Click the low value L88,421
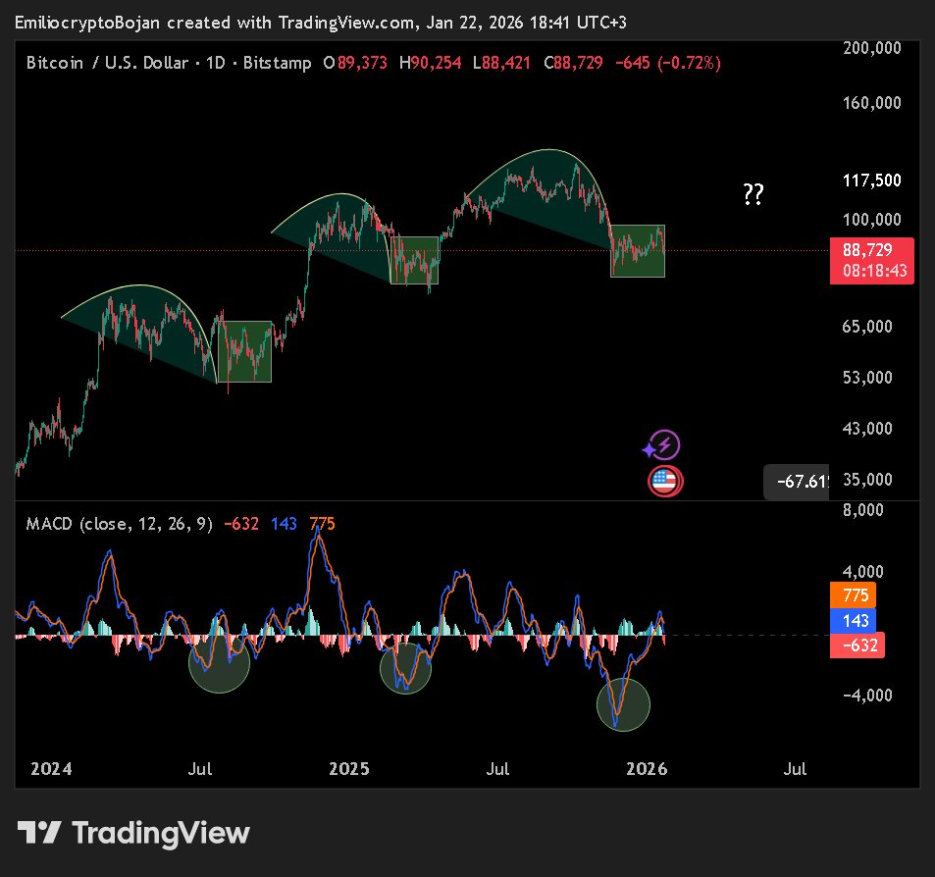Image resolution: width=935 pixels, height=877 pixels. [501, 63]
